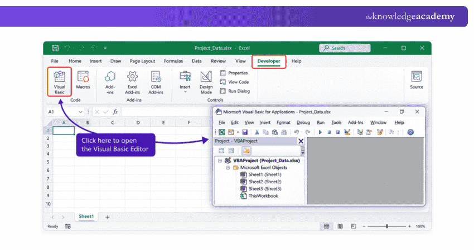This screenshot has width=474, height=250.
Task: Open the Debug menu in VBA editor
Action: (x=303, y=123)
